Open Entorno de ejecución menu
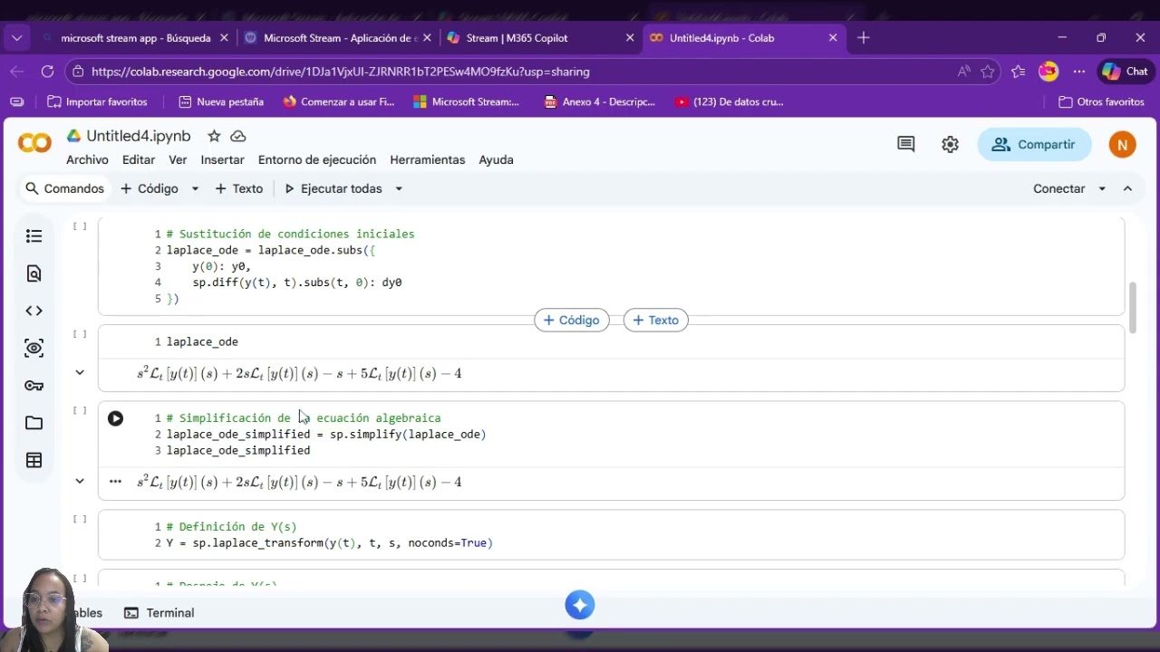Screen dimensions: 1160x652 click(317, 159)
